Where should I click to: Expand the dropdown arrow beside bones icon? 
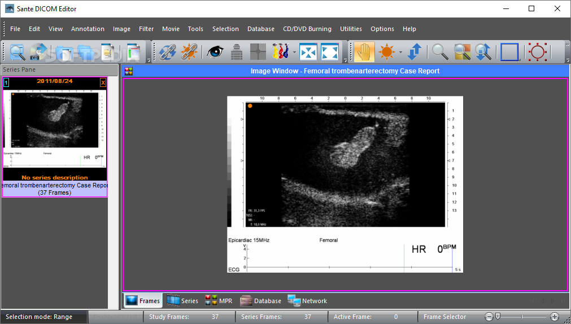pyautogui.click(x=294, y=52)
